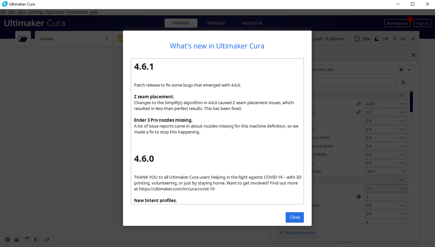The height and width of the screenshot is (247, 435).
Task: Select the top view cube icon
Action: click(27, 240)
